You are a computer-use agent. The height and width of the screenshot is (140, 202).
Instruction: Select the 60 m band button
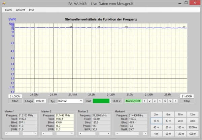coord(168,134)
